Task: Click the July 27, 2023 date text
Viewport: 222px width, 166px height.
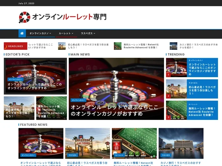Action: pyautogui.click(x=26, y=3)
